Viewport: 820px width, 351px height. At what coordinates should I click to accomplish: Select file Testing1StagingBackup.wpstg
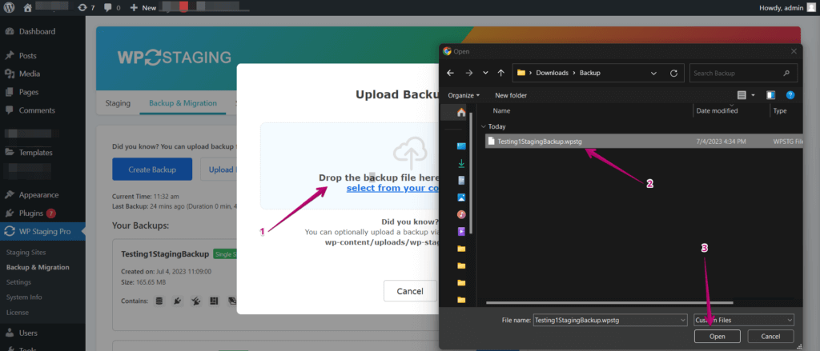pyautogui.click(x=645, y=141)
